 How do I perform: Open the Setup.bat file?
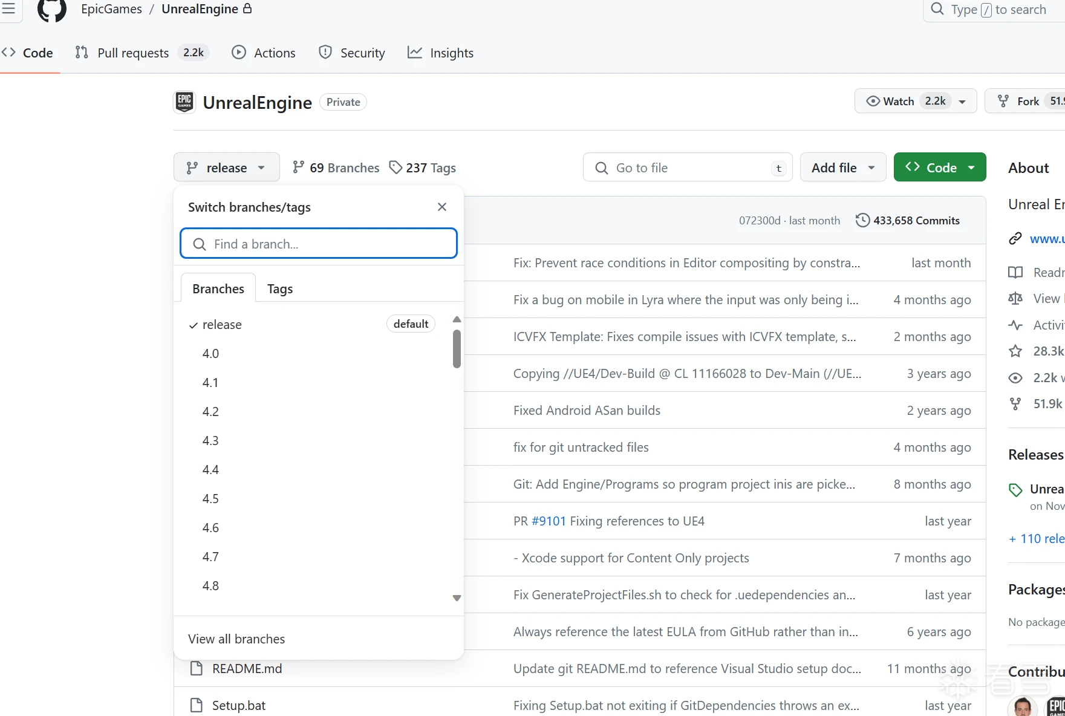click(239, 706)
